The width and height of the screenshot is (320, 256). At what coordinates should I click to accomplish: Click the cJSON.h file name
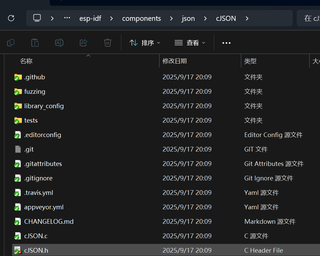pos(36,251)
